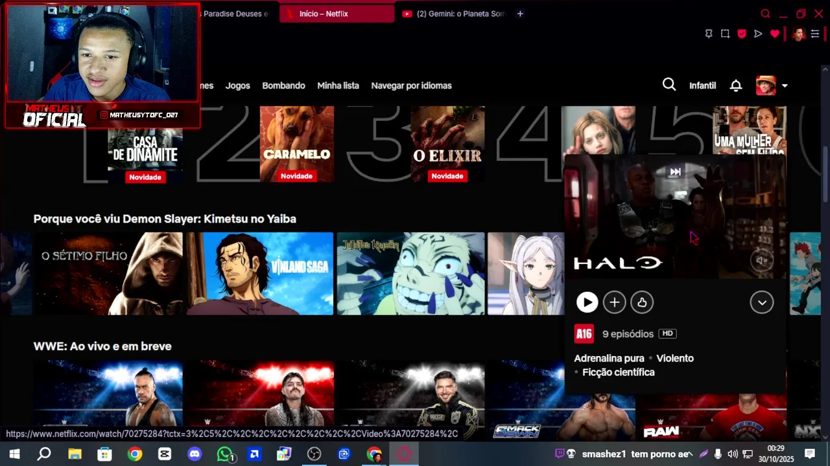Open Windows notification center

click(810, 454)
